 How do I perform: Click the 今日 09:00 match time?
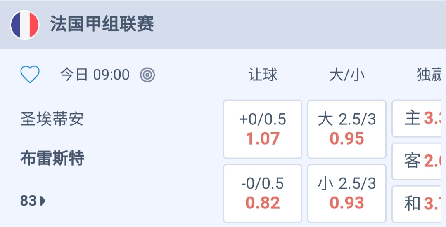tap(95, 75)
